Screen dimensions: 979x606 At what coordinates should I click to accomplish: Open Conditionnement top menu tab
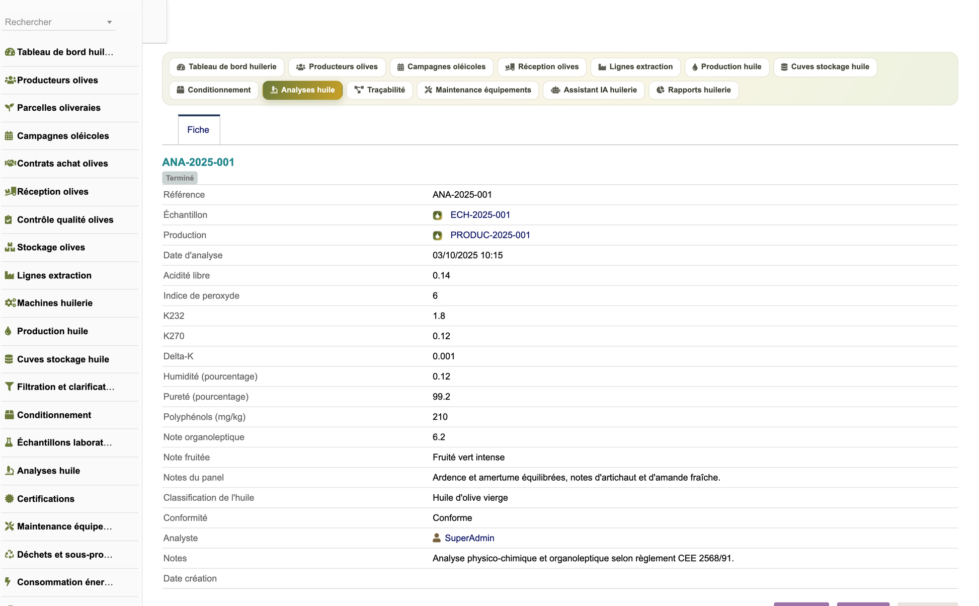(x=214, y=90)
